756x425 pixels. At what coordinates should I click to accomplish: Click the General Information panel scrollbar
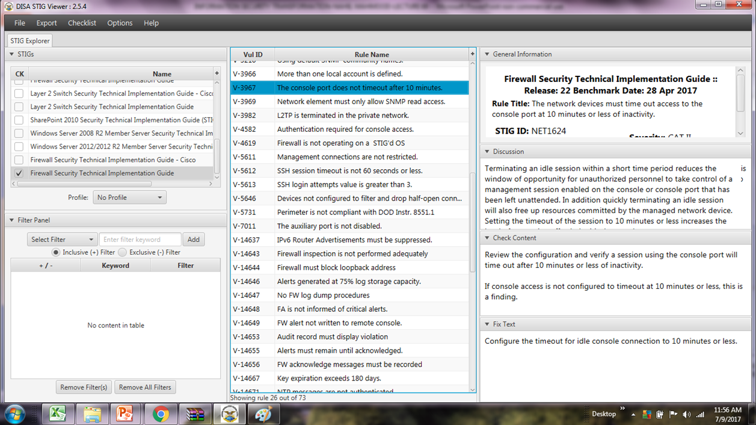tap(740, 94)
